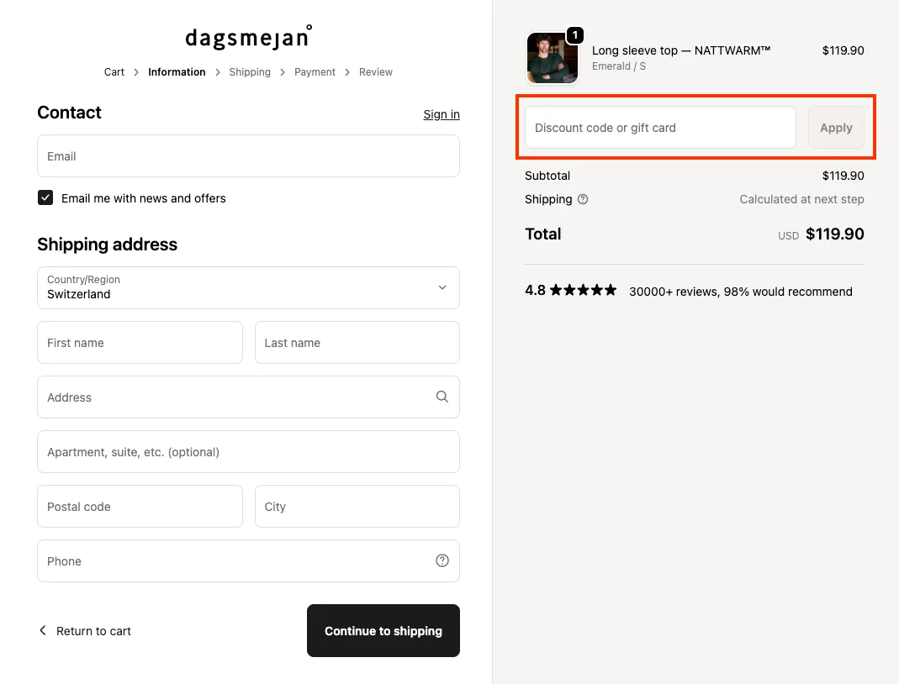Enter the discount code or gift card field
Image resolution: width=899 pixels, height=684 pixels.
coord(659,127)
